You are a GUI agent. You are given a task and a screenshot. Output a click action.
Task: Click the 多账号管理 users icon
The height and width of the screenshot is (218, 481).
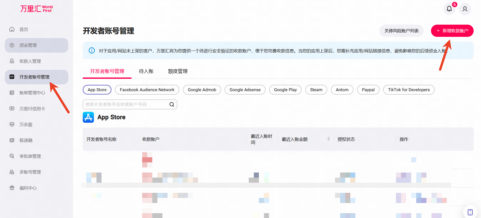12,172
